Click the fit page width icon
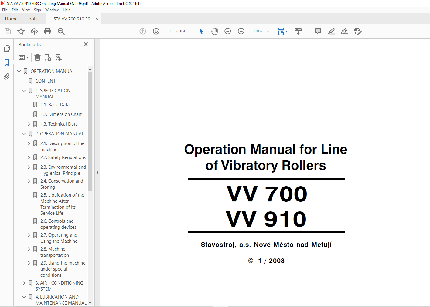This screenshot has height=307, width=430. point(281,31)
